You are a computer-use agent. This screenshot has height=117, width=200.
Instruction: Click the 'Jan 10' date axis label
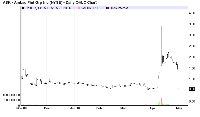pyautogui.click(x=75, y=108)
